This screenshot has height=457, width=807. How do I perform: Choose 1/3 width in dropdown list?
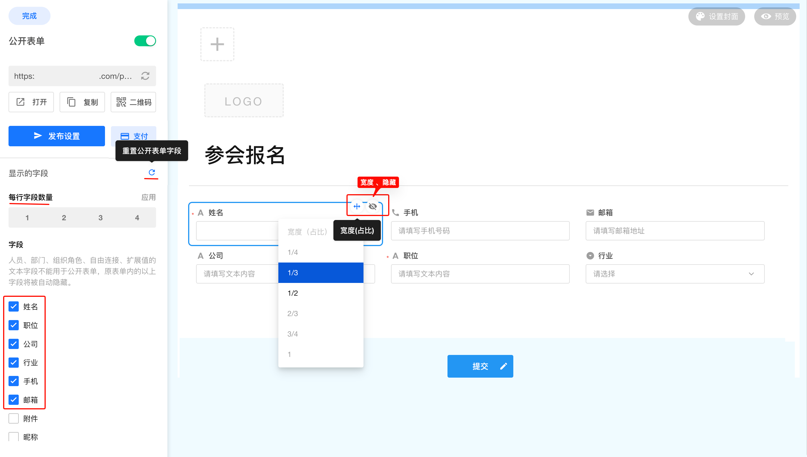click(320, 272)
